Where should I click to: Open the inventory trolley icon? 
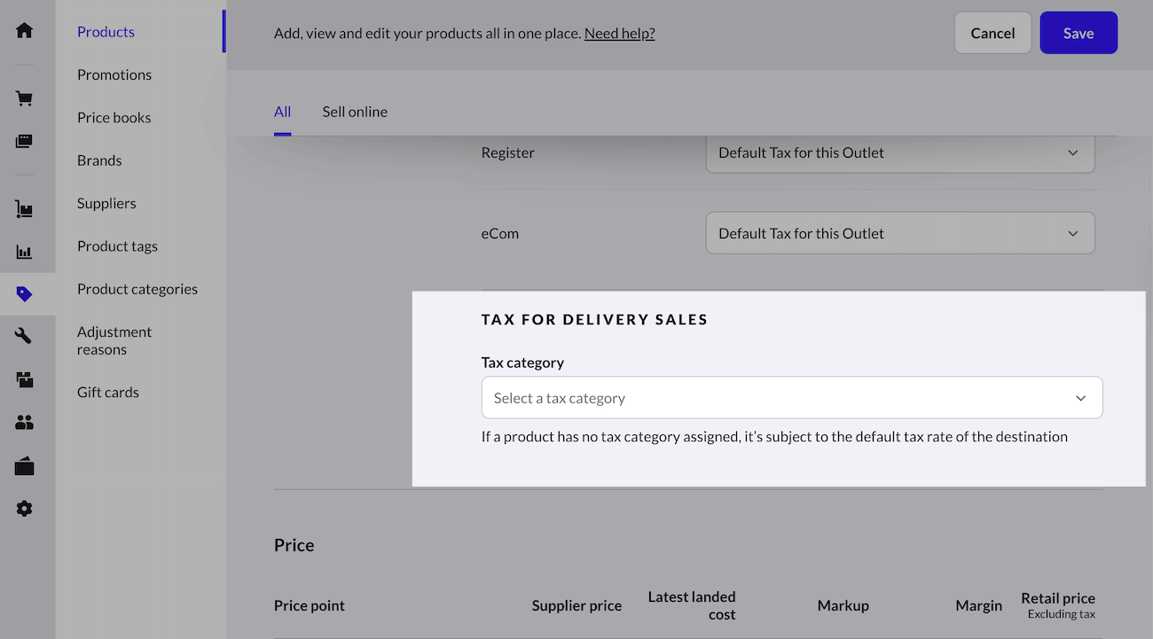[x=24, y=209]
